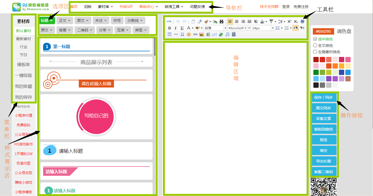Justify text with the toolbar icon
The width and height of the screenshot is (373, 196).
249,22
